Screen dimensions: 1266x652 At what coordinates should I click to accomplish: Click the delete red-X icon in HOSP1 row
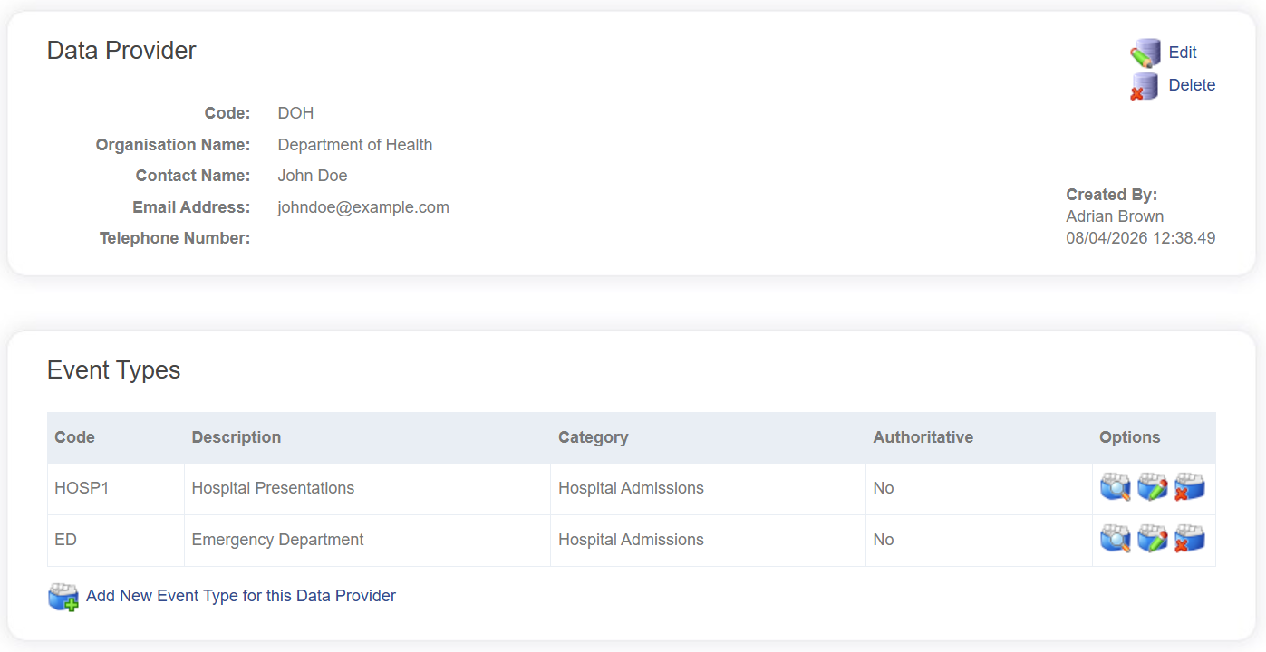(1189, 487)
